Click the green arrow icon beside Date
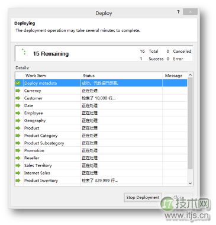The width and height of the screenshot is (216, 225). tap(18, 105)
